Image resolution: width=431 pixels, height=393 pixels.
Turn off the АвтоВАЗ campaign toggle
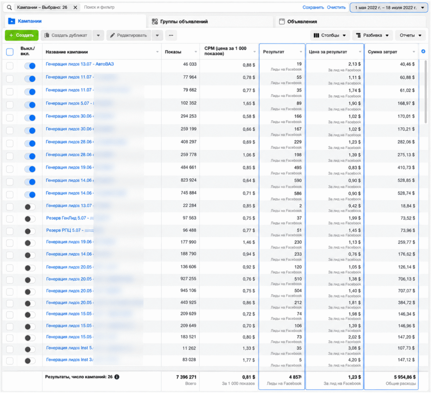(x=30, y=66)
